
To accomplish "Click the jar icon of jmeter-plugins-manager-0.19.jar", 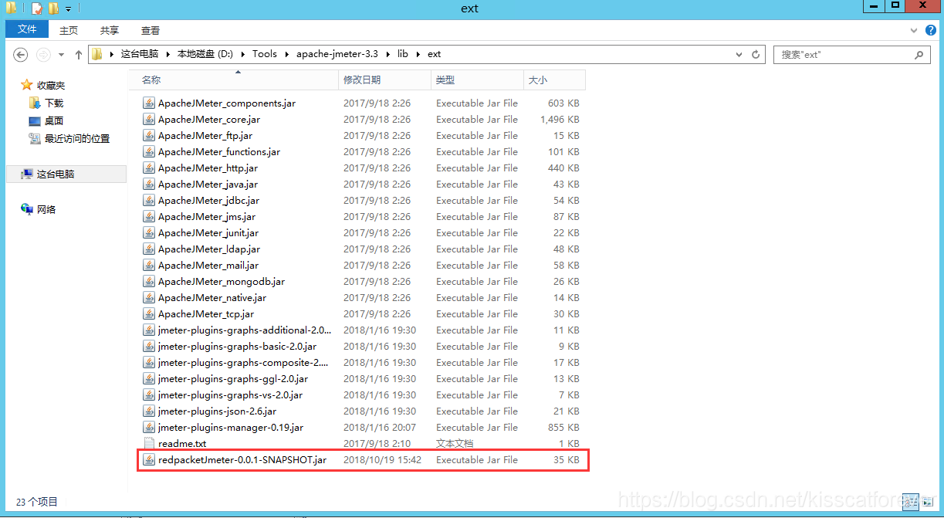I will pos(149,427).
